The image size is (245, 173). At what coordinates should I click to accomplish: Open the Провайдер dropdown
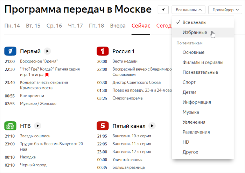225,10
